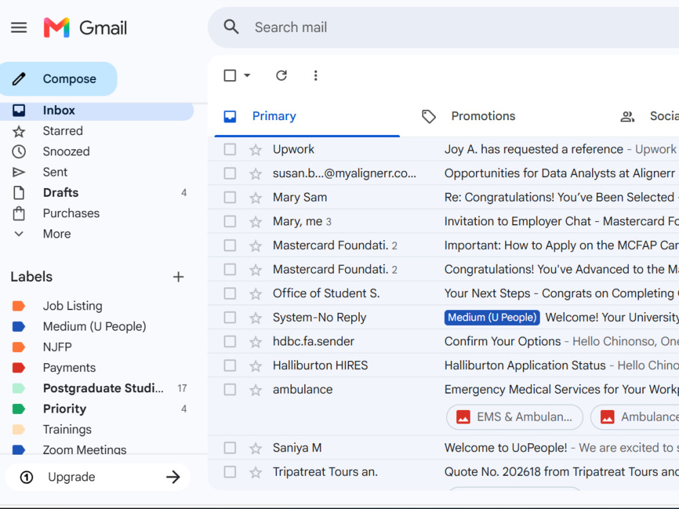Image resolution: width=679 pixels, height=509 pixels.
Task: Check the ambulance email checkbox
Action: pyautogui.click(x=230, y=390)
